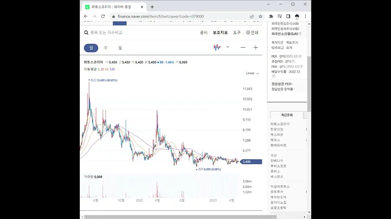Zoom in chart with plus icon
Screen dimensions: 391x219
(x=256, y=48)
